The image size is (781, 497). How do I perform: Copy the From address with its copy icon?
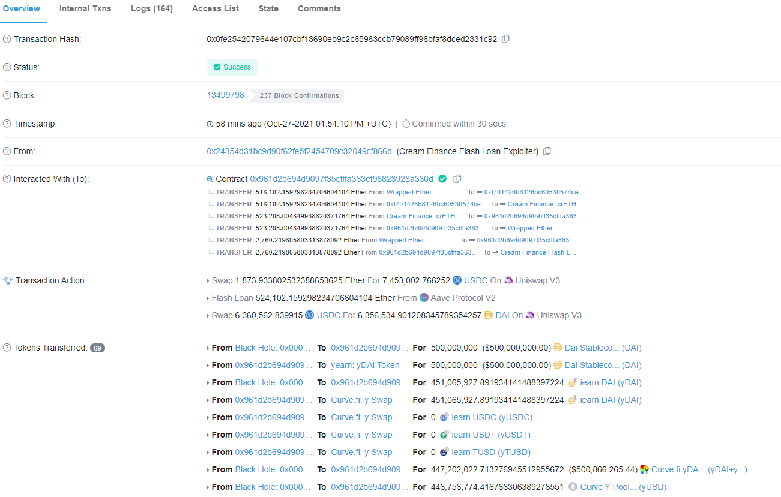[547, 151]
